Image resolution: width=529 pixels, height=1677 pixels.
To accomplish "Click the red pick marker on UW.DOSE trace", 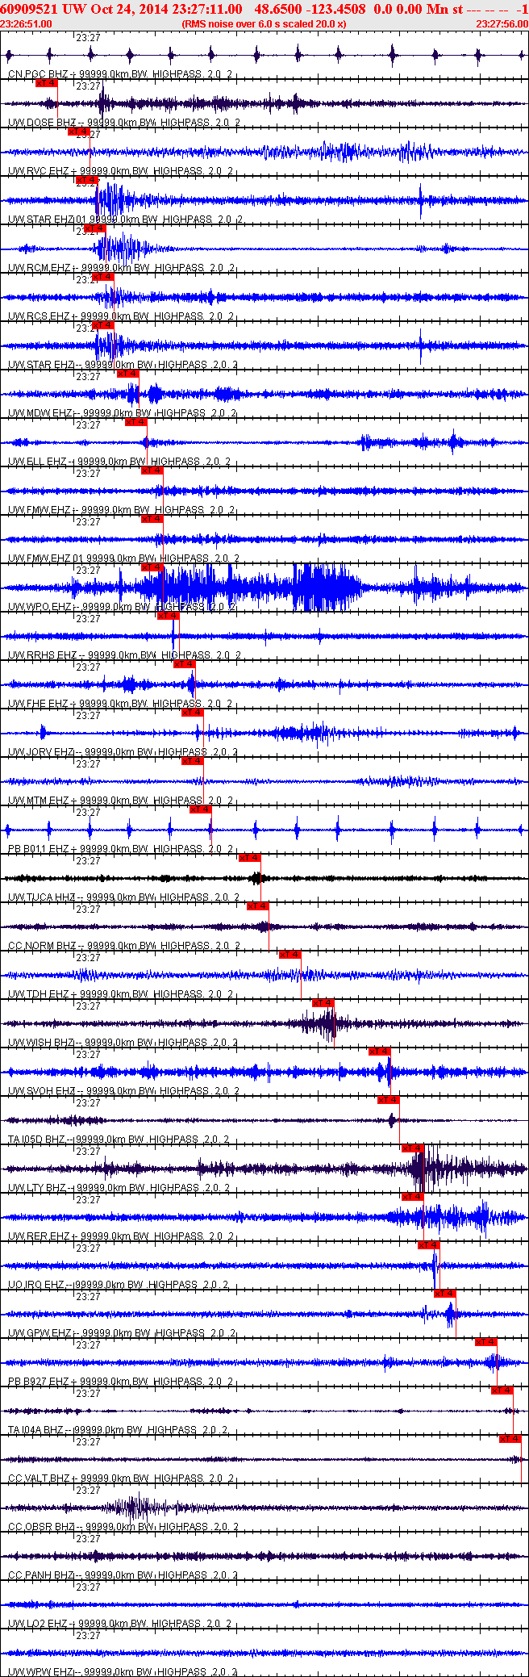I will [46, 82].
